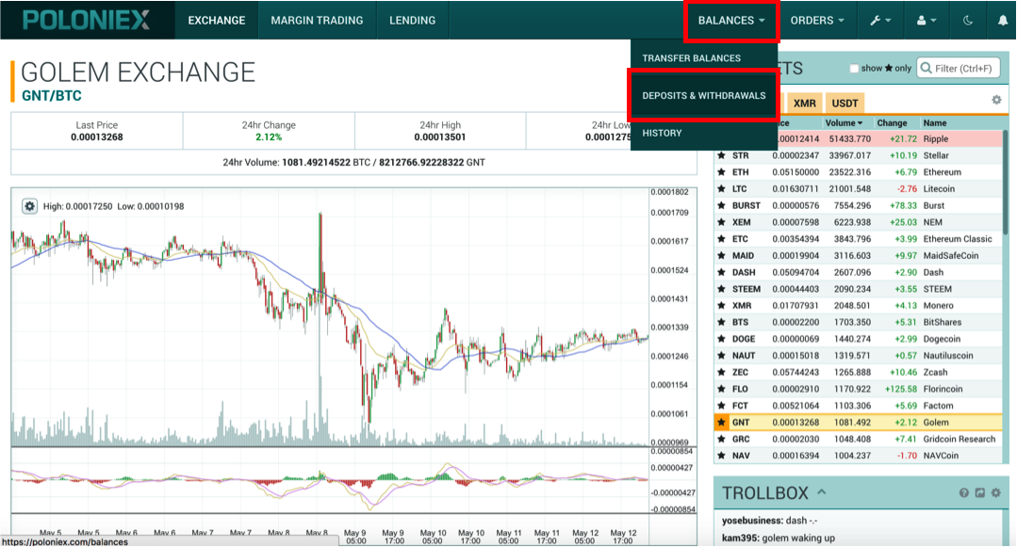Open the Lending tab
The image size is (1017, 547).
[x=412, y=20]
